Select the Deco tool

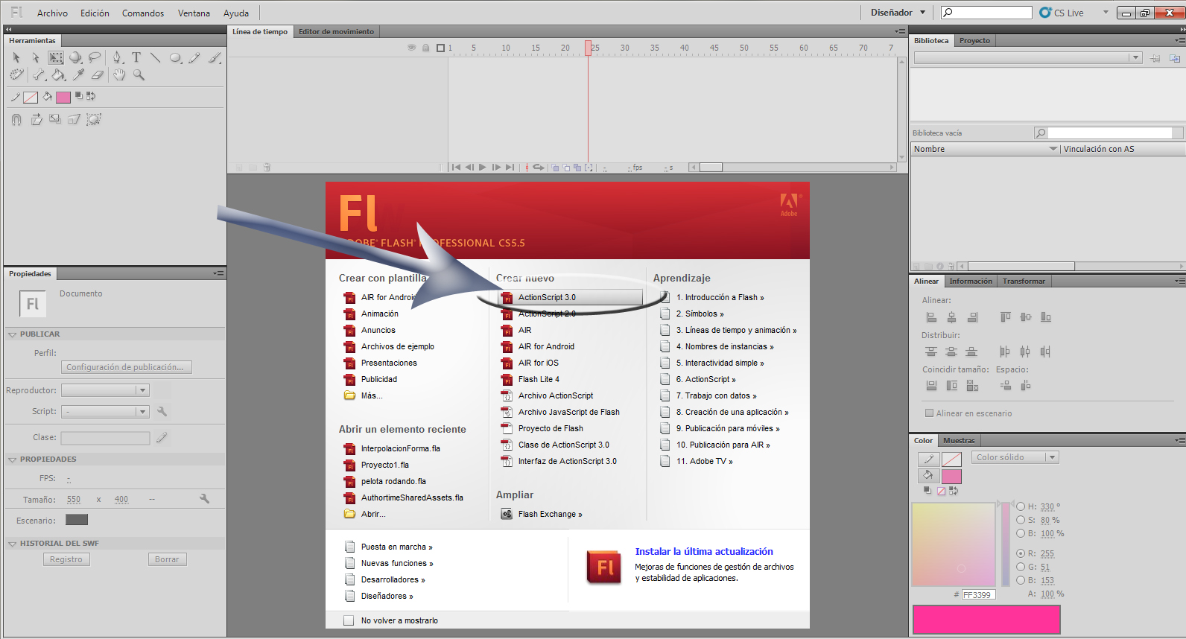coord(16,74)
